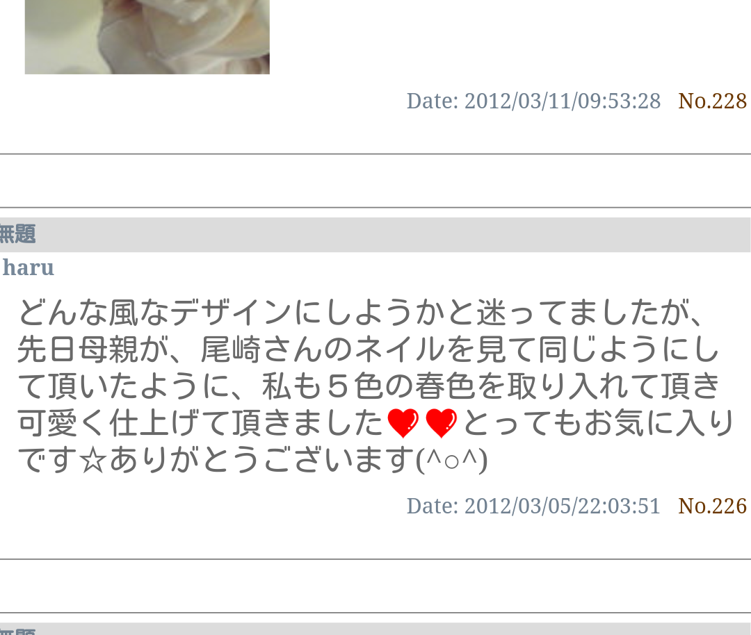Click the text line mentioning 尾崎さんのネイル
The width and height of the screenshot is (751, 635).
[368, 349]
